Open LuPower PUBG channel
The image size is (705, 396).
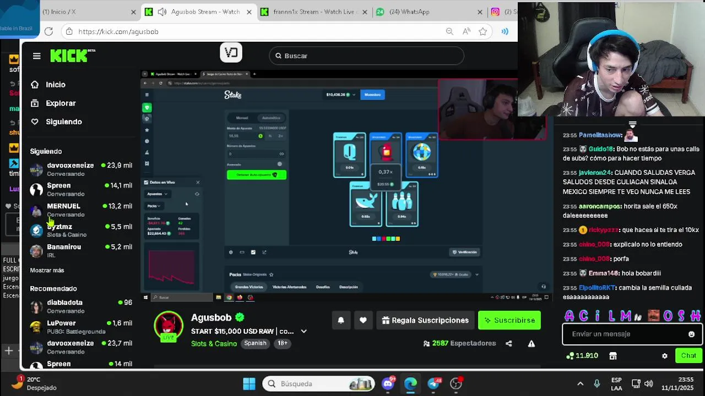click(x=81, y=327)
